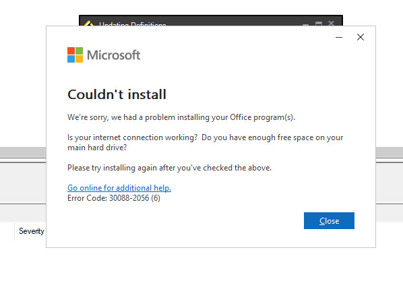Click the yellow Updating Definitions window icon
The image size is (403, 281).
pos(89,23)
